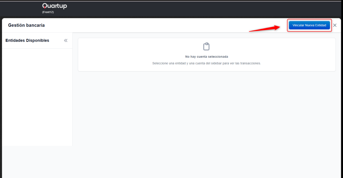Image resolution: width=343 pixels, height=178 pixels.
Task: Close the Gestión bancaria dialog
Action: (335, 25)
